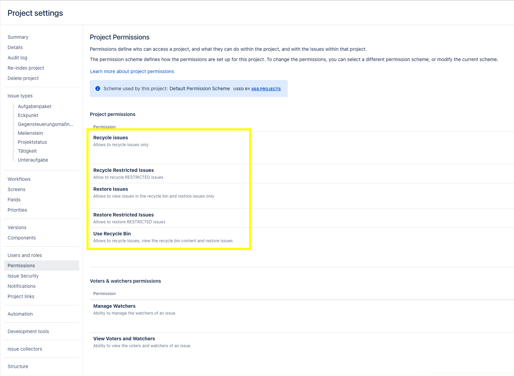The image size is (514, 376).
Task: Select the Projektstatus issue type
Action: point(32,142)
